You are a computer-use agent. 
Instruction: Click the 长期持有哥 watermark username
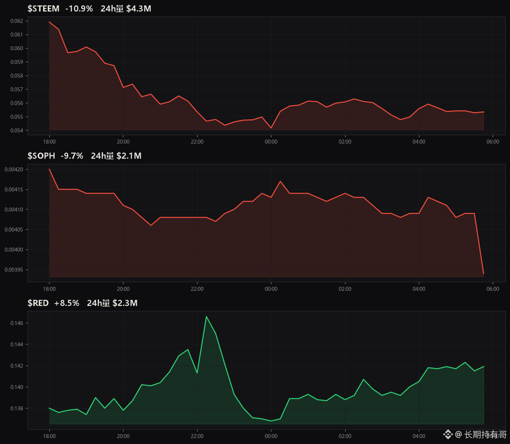(x=485, y=434)
